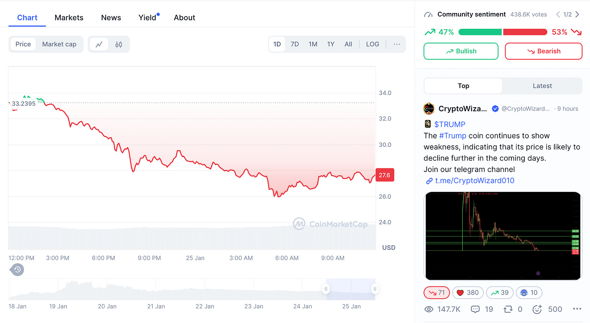This screenshot has width=590, height=323.
Task: Open post more options menu
Action: (577, 309)
